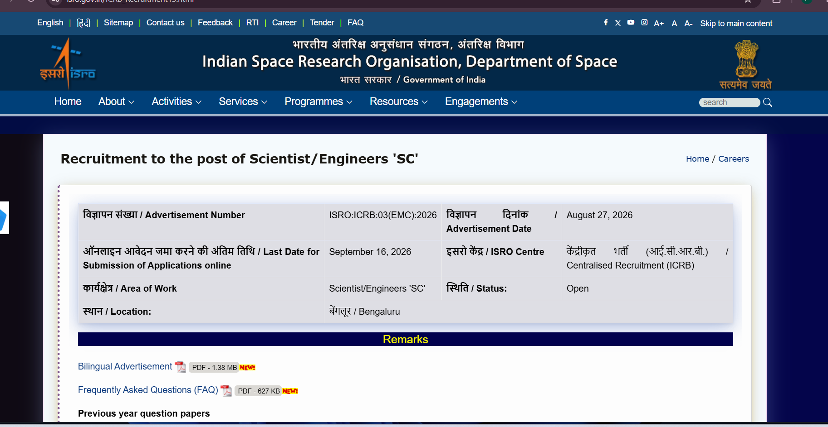Click Centralised Recruitment (ICRB) cell

click(647, 259)
